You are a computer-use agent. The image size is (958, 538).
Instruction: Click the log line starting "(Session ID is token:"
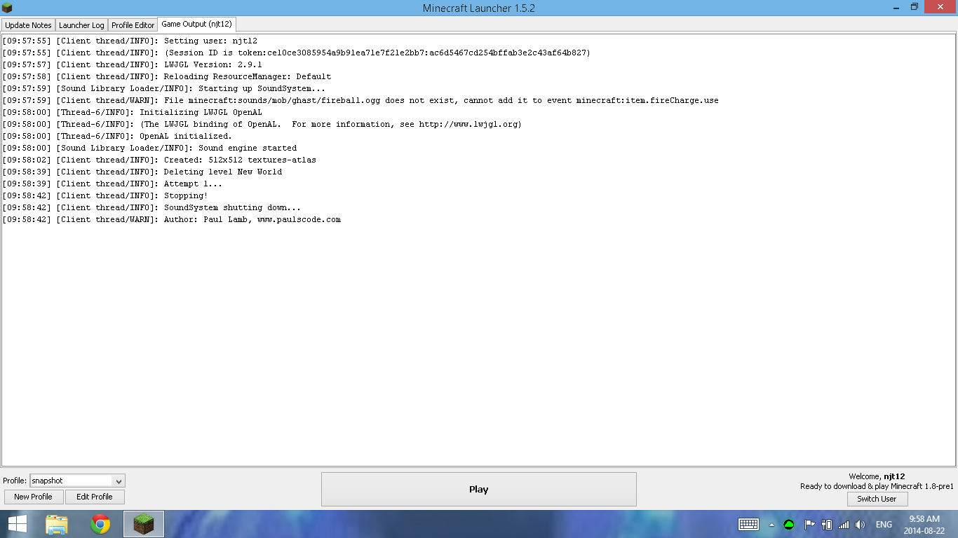pos(296,53)
